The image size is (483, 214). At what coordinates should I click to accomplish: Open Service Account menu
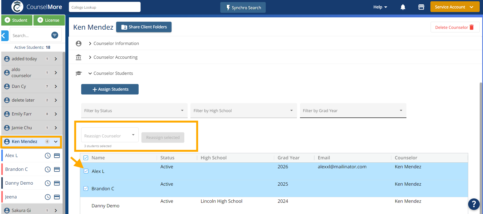pos(455,7)
